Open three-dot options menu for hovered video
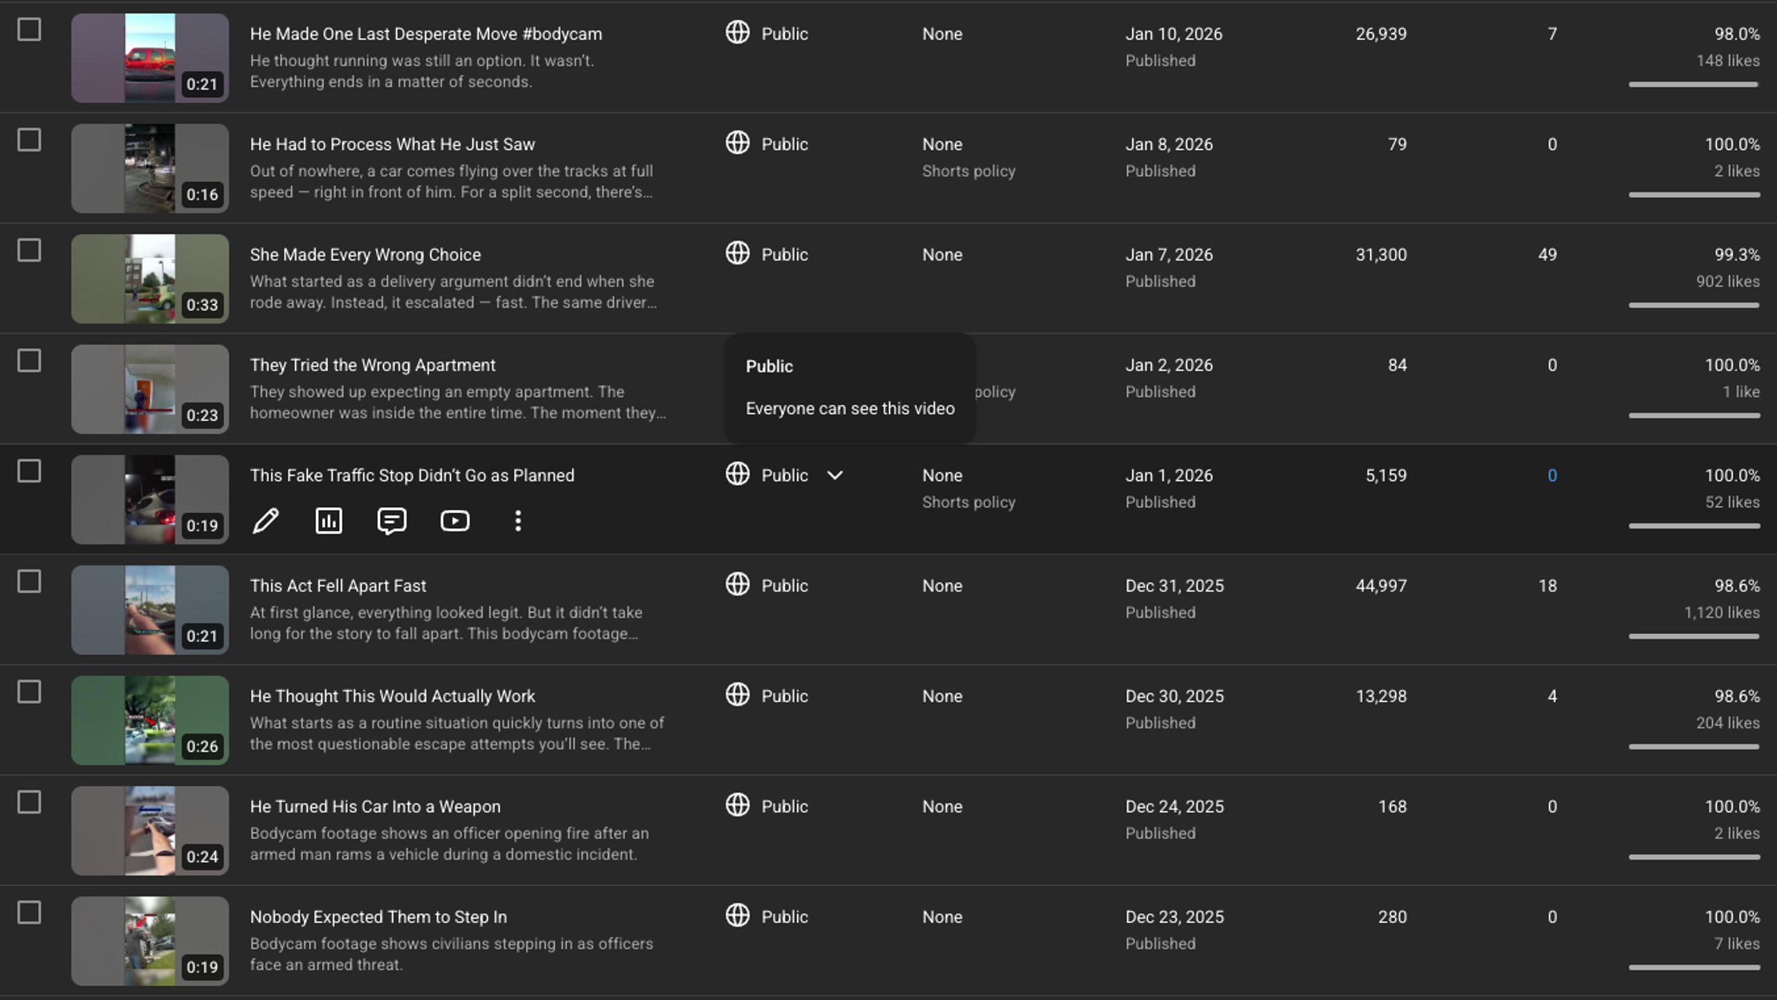The width and height of the screenshot is (1777, 1000). [518, 521]
